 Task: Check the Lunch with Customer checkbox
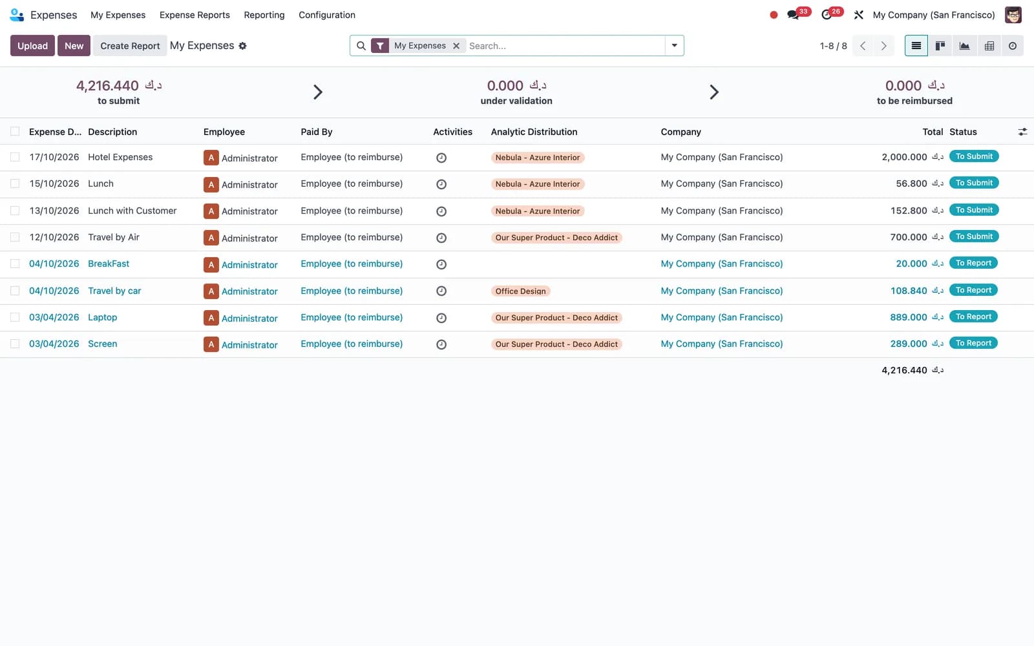(x=15, y=211)
